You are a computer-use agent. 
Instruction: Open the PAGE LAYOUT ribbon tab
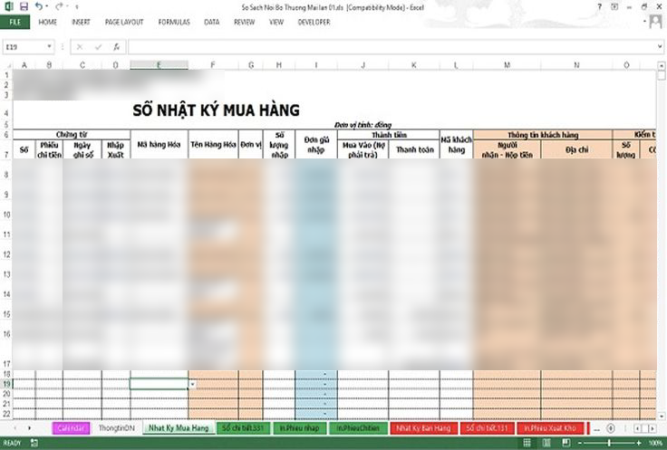(124, 22)
